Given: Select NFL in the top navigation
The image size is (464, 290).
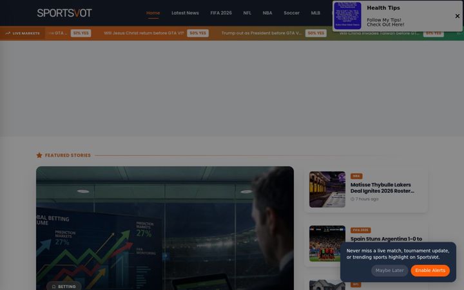Looking at the screenshot, I should (x=247, y=13).
